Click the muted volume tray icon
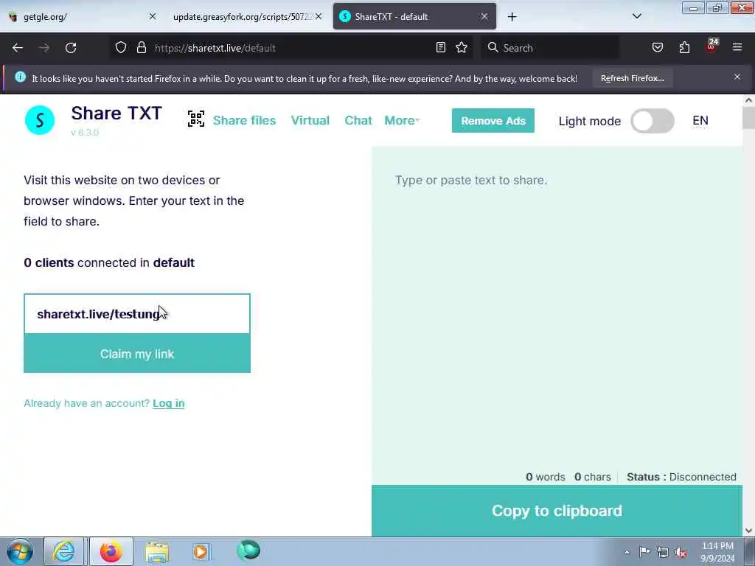The width and height of the screenshot is (755, 566). click(x=681, y=553)
